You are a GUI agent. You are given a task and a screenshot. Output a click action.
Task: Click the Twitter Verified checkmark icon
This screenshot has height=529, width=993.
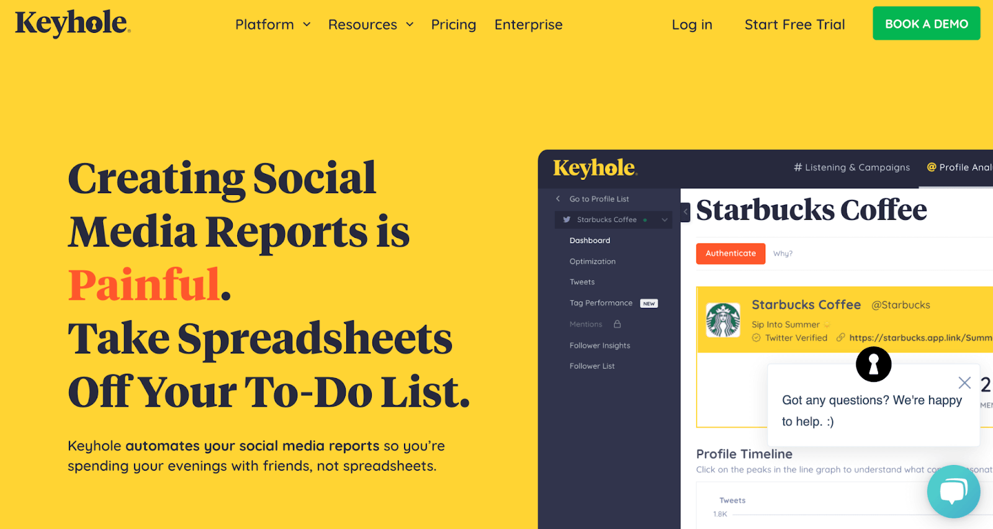point(756,338)
